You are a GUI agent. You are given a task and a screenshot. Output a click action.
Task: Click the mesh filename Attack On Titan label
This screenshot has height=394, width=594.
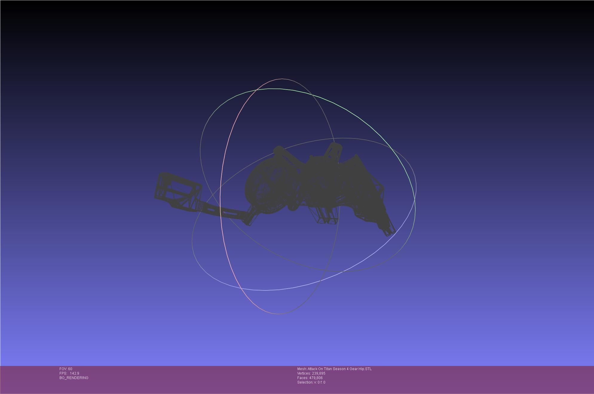point(334,369)
